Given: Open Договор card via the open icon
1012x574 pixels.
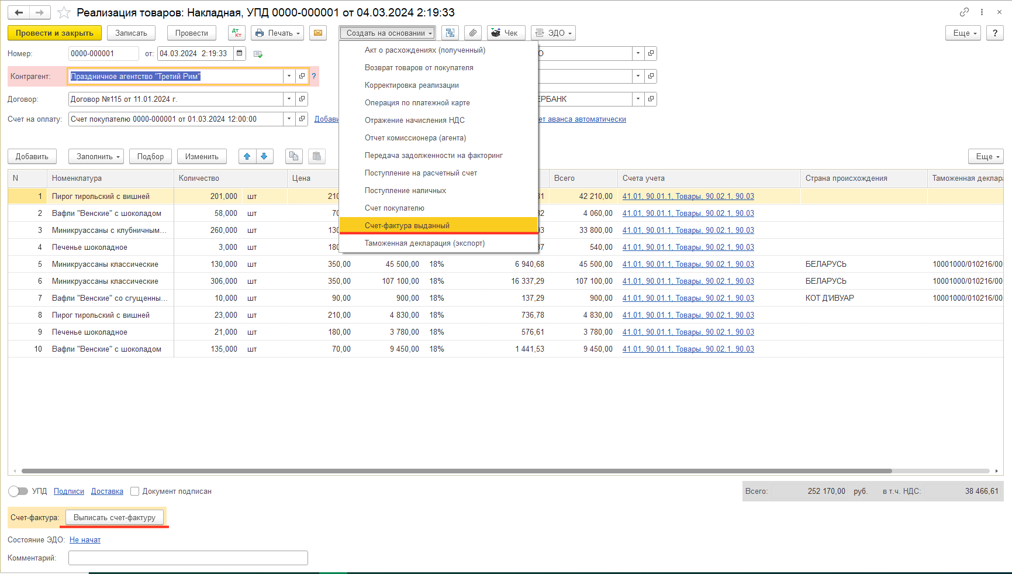Looking at the screenshot, I should [302, 99].
